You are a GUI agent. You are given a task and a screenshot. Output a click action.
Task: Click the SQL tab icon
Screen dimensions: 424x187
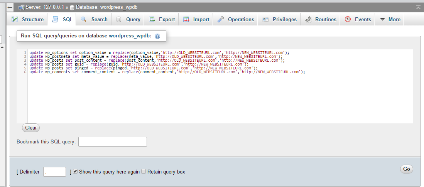click(x=55, y=19)
